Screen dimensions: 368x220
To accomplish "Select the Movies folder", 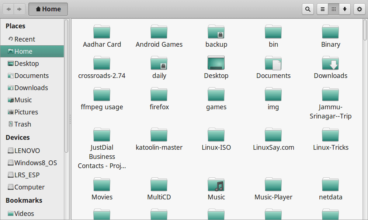I will (x=102, y=189).
